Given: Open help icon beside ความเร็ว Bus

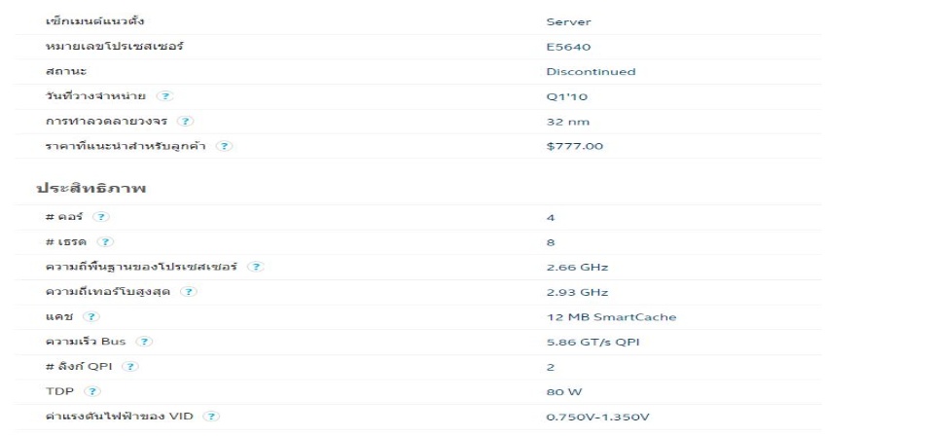Looking at the screenshot, I should pos(144,342).
